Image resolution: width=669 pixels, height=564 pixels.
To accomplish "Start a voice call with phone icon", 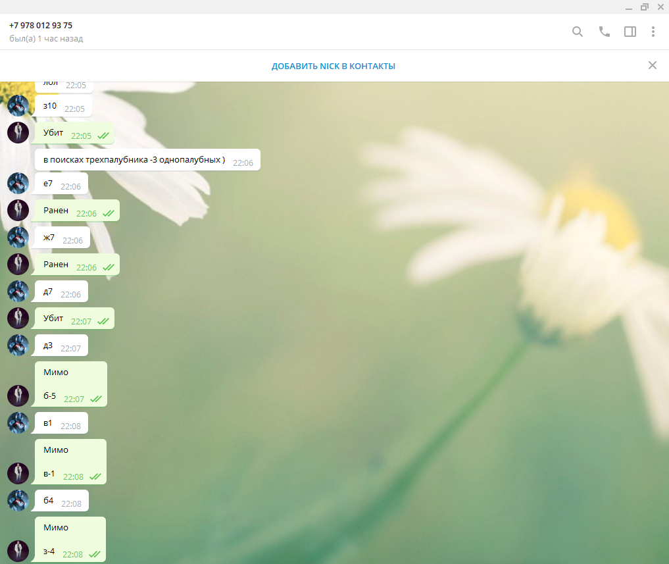I will (604, 32).
